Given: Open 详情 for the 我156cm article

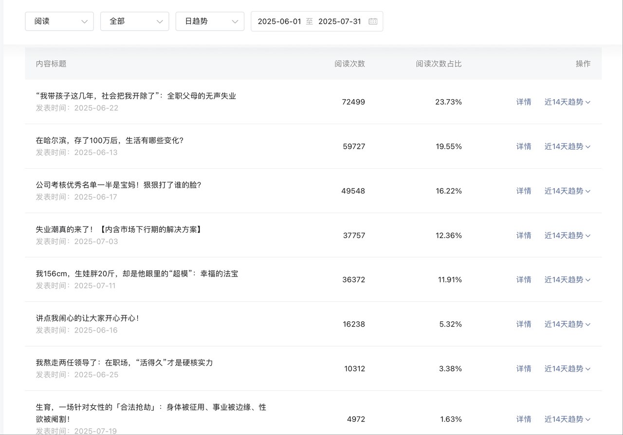Looking at the screenshot, I should [x=524, y=279].
